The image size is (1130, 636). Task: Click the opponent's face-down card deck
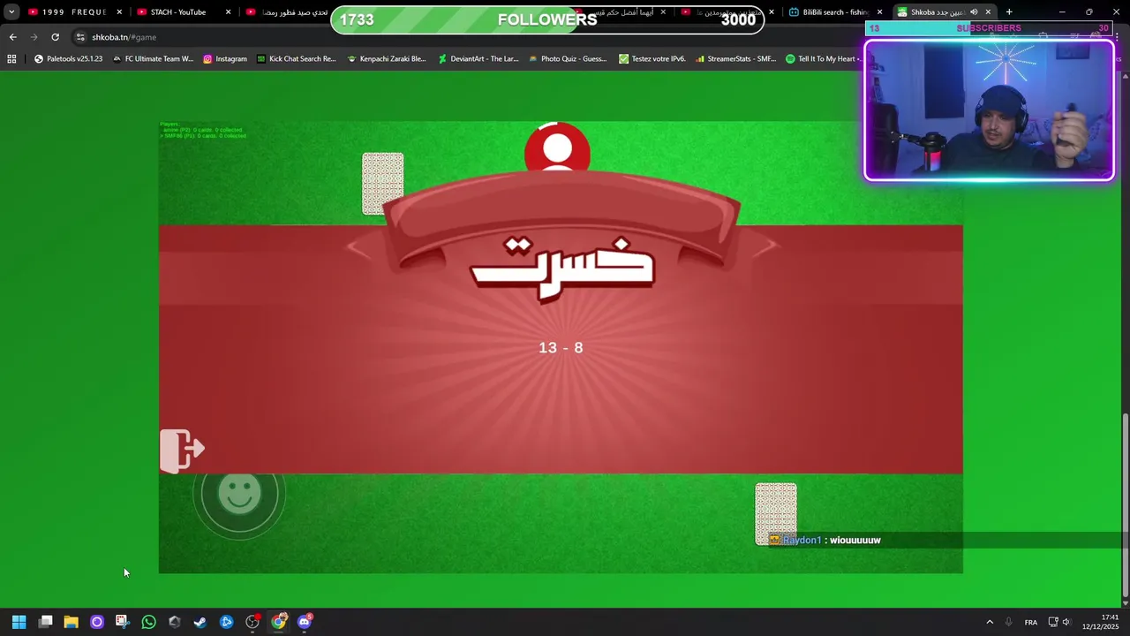pyautogui.click(x=382, y=184)
